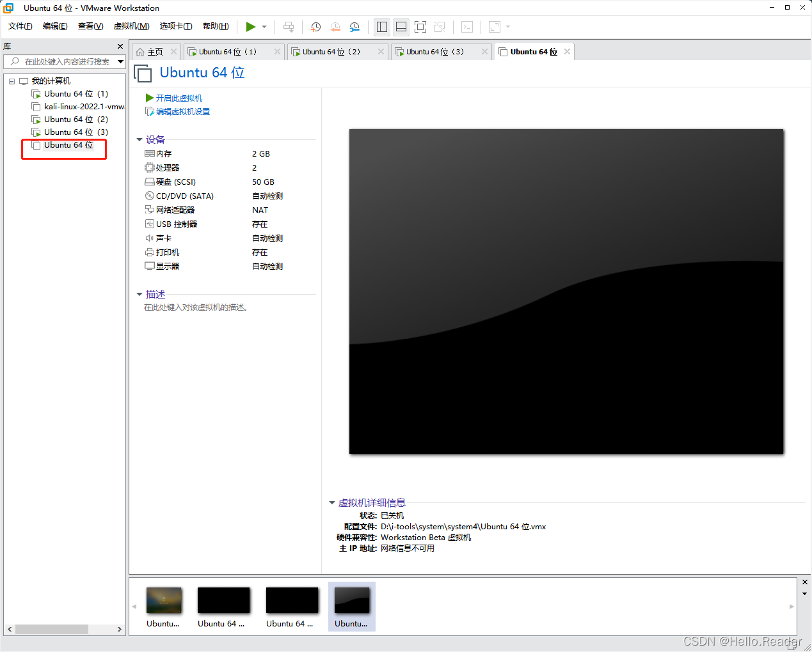Image resolution: width=812 pixels, height=652 pixels.
Task: Click the description text field placeholder
Action: coord(196,307)
